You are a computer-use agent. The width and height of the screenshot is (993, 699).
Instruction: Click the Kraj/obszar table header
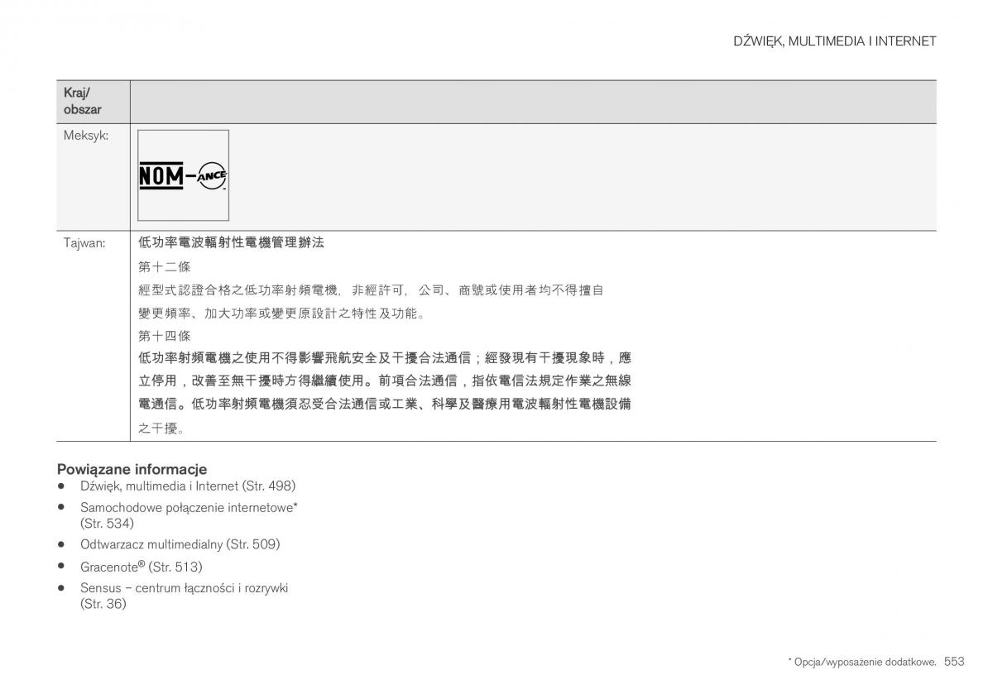pyautogui.click(x=83, y=102)
